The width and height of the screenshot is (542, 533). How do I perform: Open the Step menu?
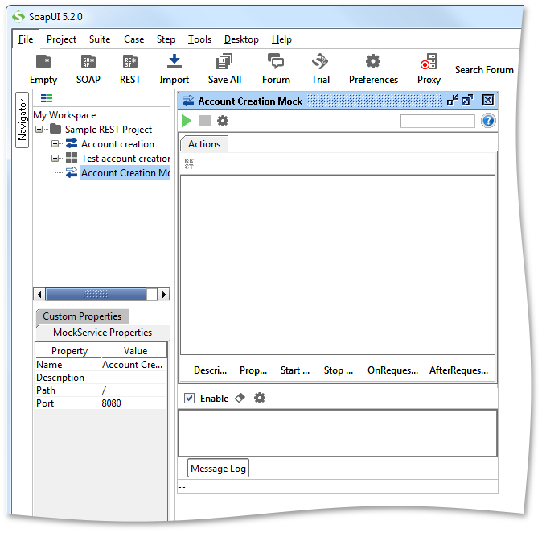(x=166, y=39)
